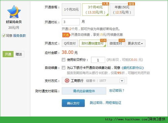
Task: Enable the 使用彩贝积分 checkbox
Action: pyautogui.click(x=63, y=59)
